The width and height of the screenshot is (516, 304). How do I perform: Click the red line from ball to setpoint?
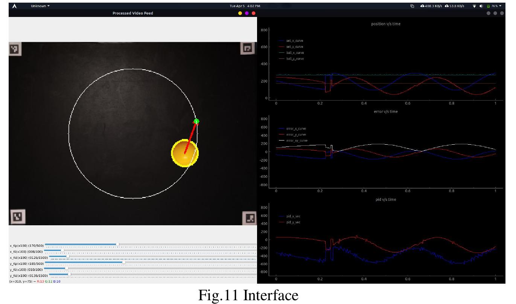(x=190, y=137)
